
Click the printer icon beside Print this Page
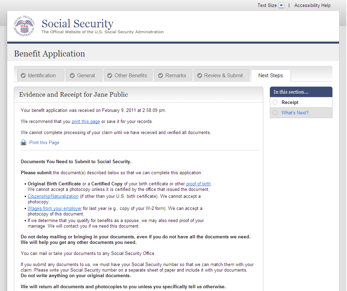tap(24, 142)
